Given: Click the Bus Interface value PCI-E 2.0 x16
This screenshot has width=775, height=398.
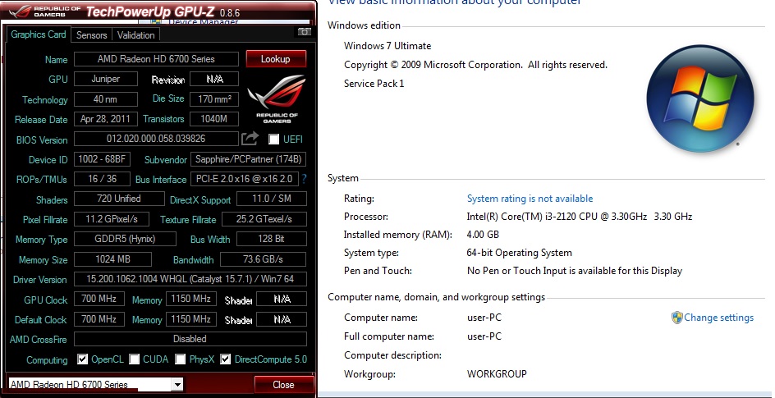Looking at the screenshot, I should (x=245, y=179).
